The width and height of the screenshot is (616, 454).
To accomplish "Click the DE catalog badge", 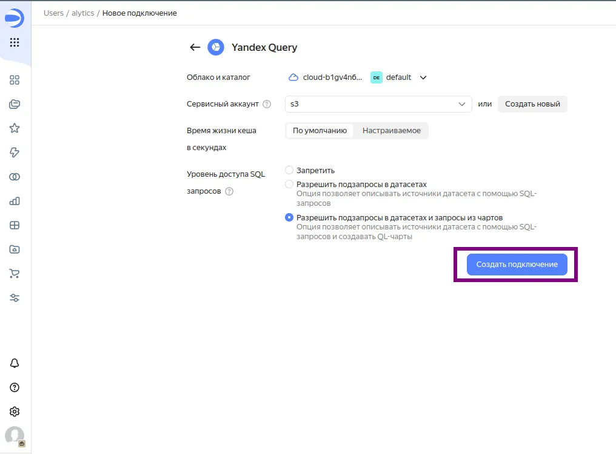I will point(377,77).
